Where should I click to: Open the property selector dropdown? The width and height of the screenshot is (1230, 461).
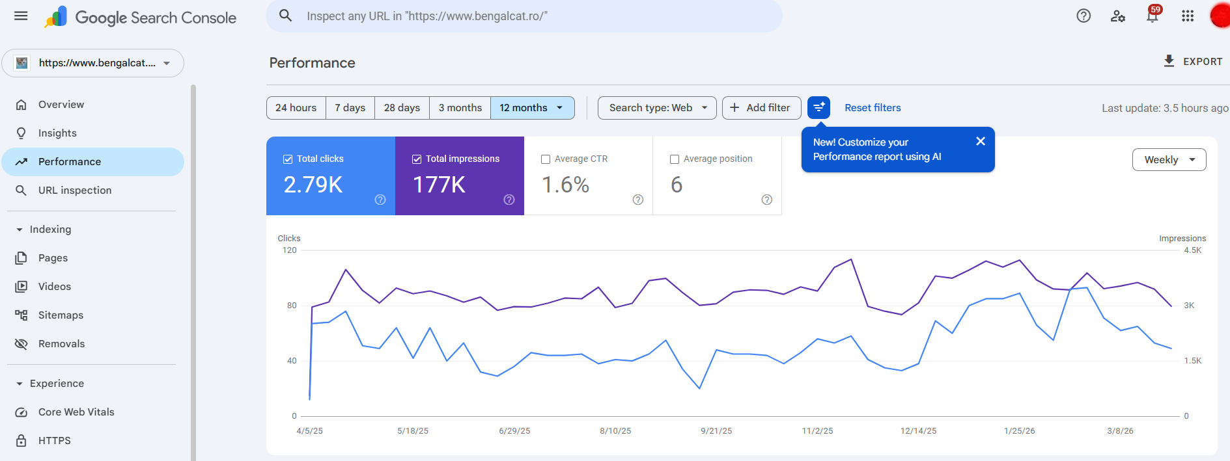click(93, 63)
